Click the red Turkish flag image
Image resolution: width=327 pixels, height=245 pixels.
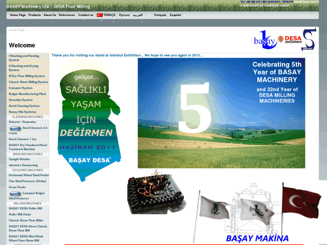click(x=301, y=202)
